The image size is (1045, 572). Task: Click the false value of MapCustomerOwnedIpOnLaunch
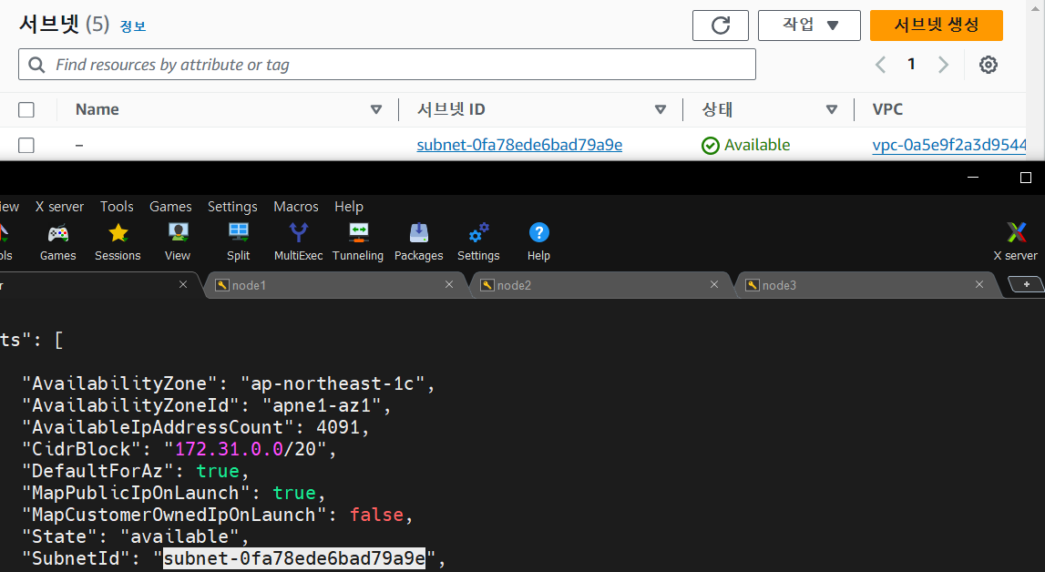click(x=376, y=515)
